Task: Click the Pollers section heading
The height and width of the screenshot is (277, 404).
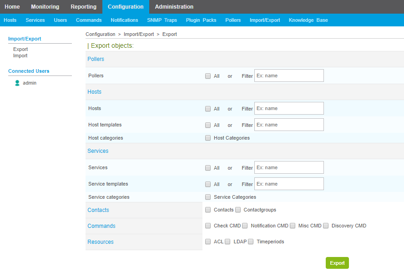Action: (x=96, y=59)
